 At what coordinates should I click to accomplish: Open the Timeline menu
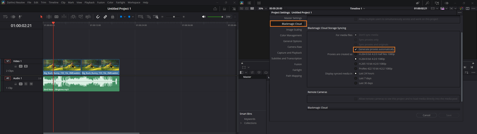click(x=54, y=2)
